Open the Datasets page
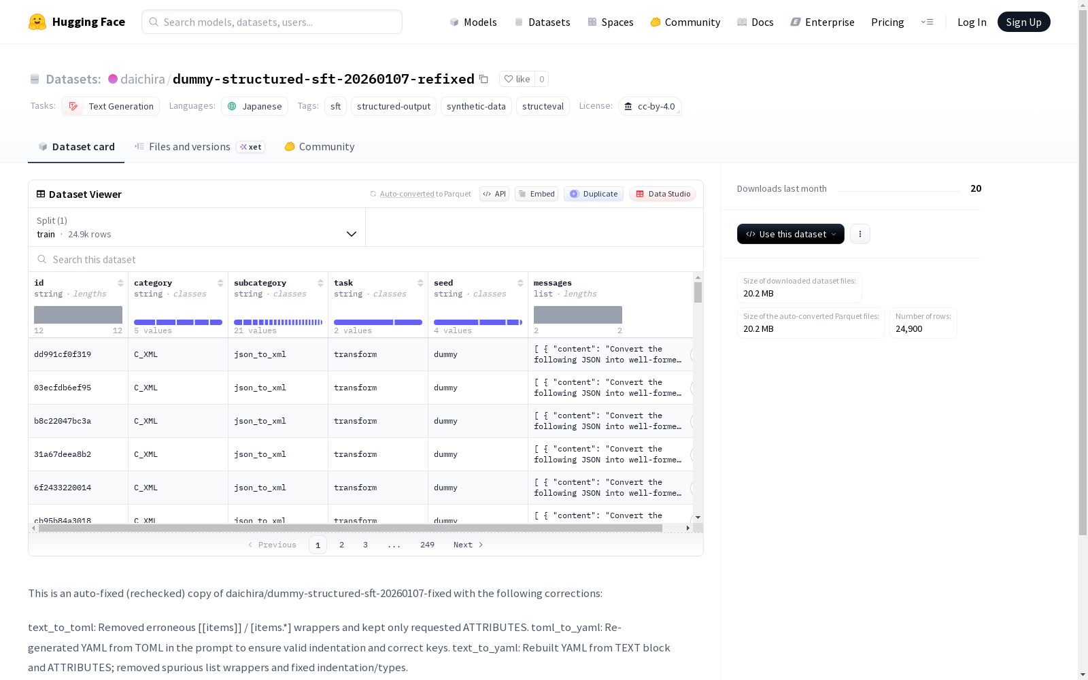This screenshot has height=680, width=1088. pyautogui.click(x=542, y=22)
